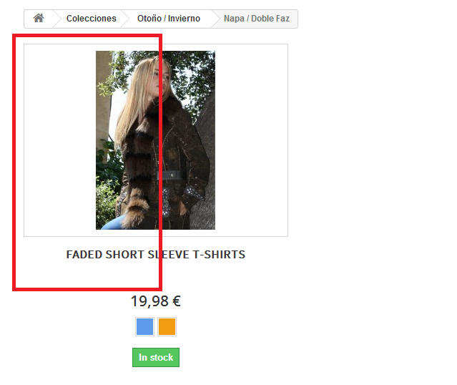Viewport: 457px width, 385px height.
Task: Click the chevron separator after the home icon
Action: (57, 19)
